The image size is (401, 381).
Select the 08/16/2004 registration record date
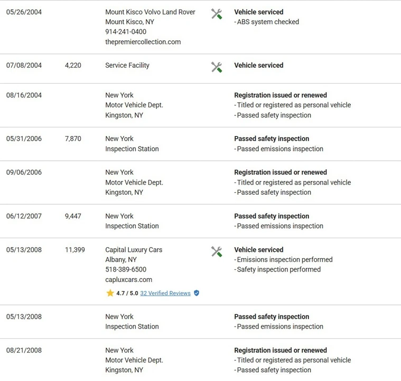click(24, 95)
